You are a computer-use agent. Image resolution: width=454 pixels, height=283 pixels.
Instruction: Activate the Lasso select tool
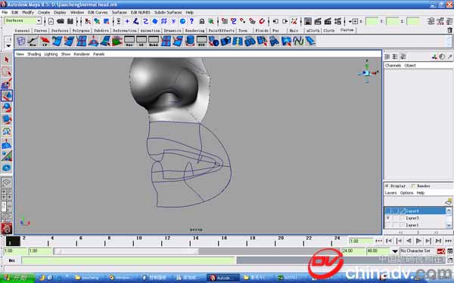point(7,72)
